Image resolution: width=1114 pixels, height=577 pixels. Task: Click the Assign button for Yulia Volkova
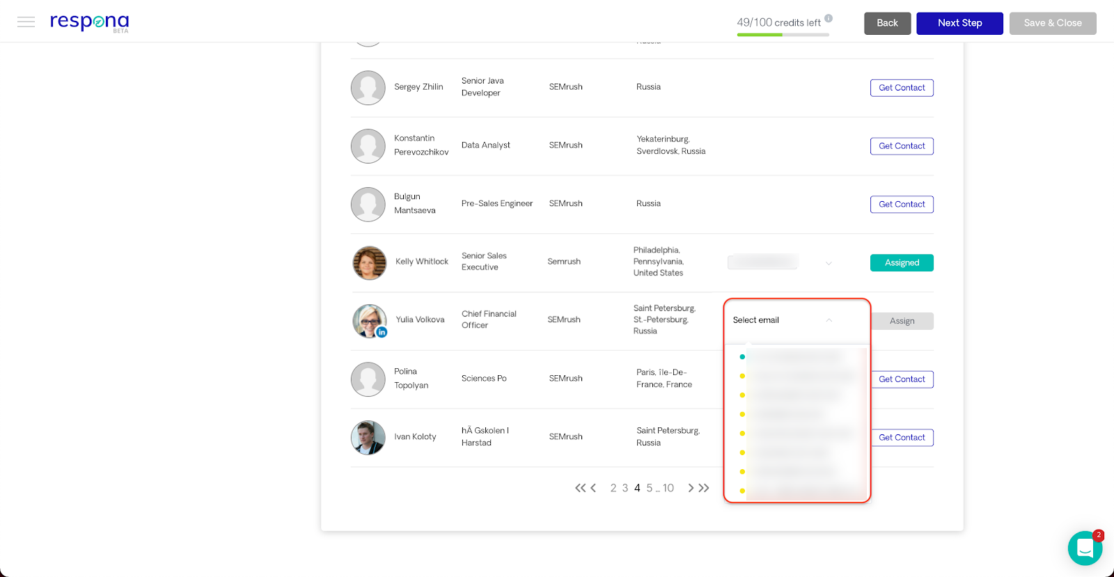[902, 321]
